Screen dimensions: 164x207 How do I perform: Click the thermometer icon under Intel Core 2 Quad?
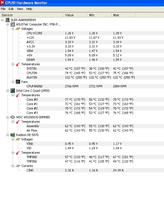(x=18, y=95)
